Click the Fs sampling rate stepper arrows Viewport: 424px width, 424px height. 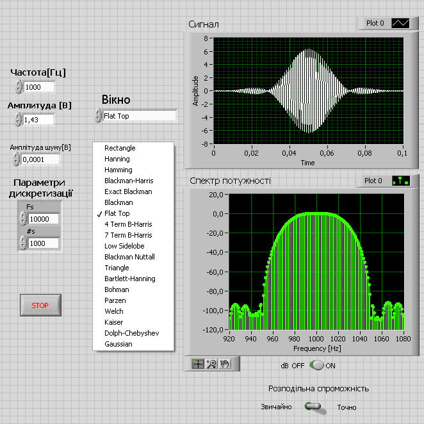tap(23, 219)
